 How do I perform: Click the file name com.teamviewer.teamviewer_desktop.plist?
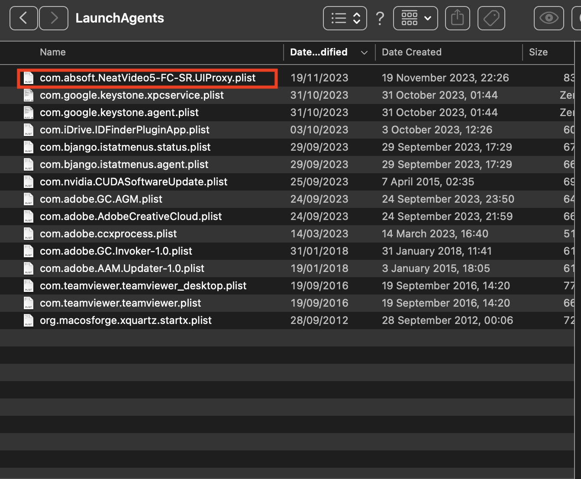tap(143, 286)
